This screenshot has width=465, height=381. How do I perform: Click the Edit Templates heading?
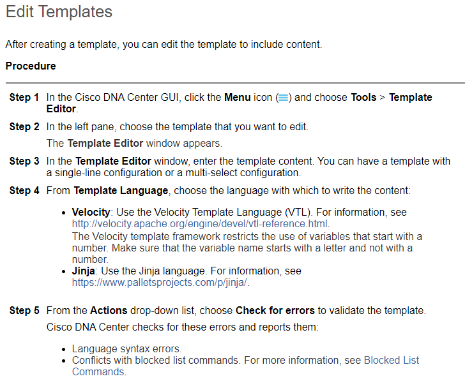point(59,12)
